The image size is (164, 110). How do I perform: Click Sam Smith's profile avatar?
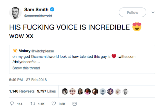coord(15,13)
